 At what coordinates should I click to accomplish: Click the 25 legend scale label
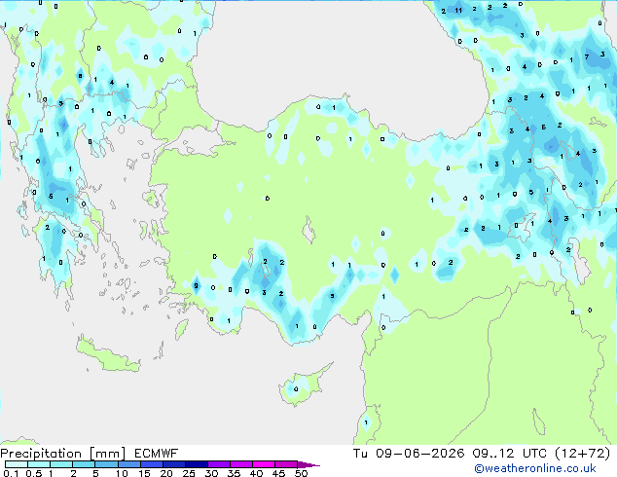pos(189,473)
